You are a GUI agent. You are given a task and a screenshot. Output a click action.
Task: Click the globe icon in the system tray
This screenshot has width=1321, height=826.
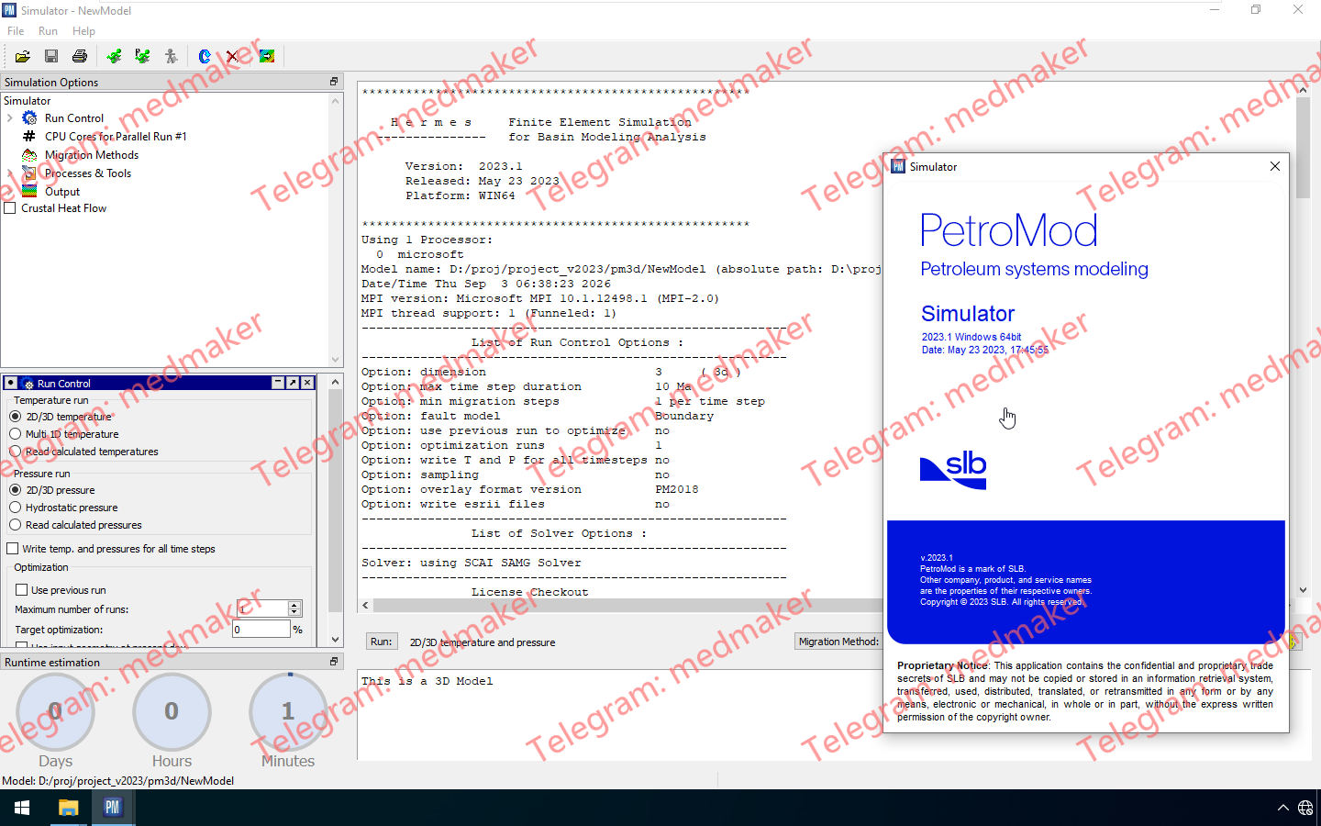[x=1305, y=808]
